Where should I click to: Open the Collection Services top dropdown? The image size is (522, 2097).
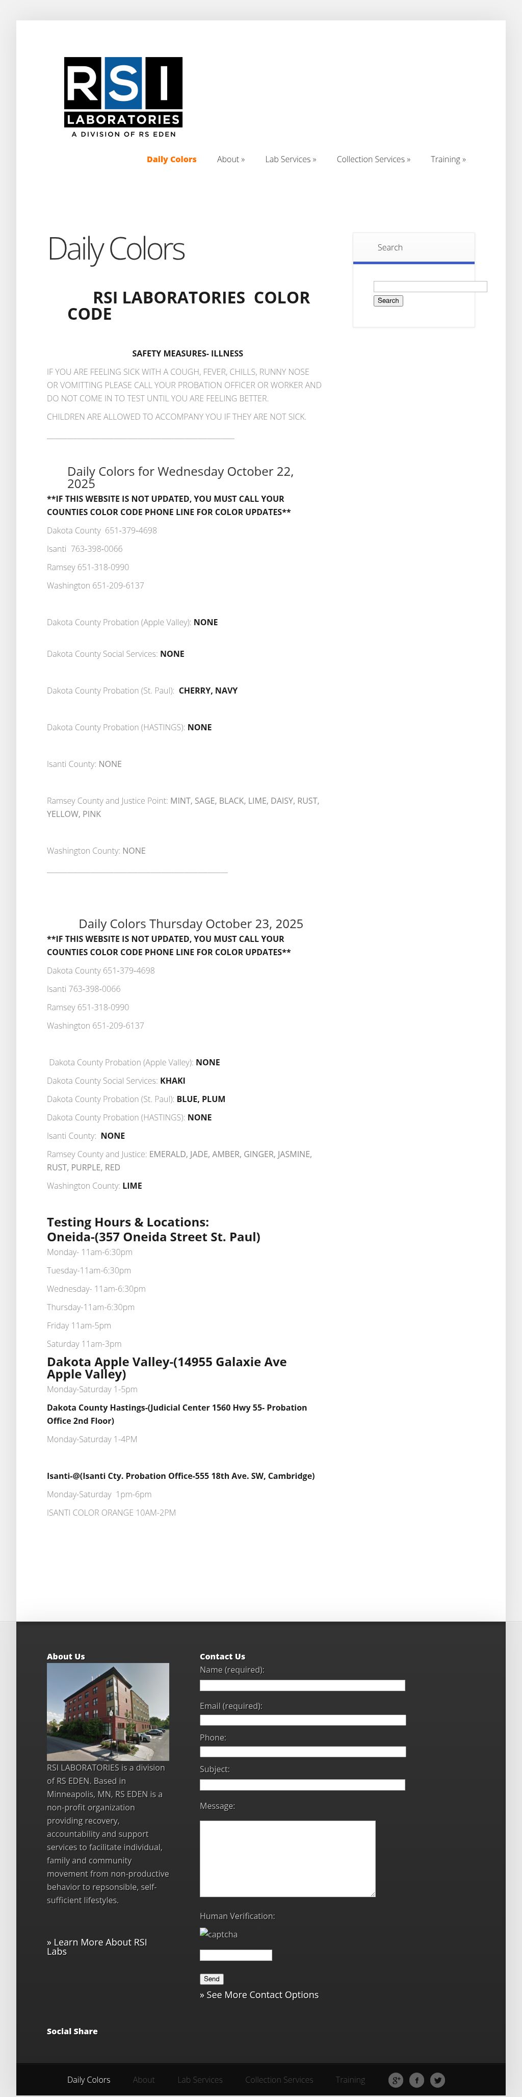pyautogui.click(x=373, y=160)
